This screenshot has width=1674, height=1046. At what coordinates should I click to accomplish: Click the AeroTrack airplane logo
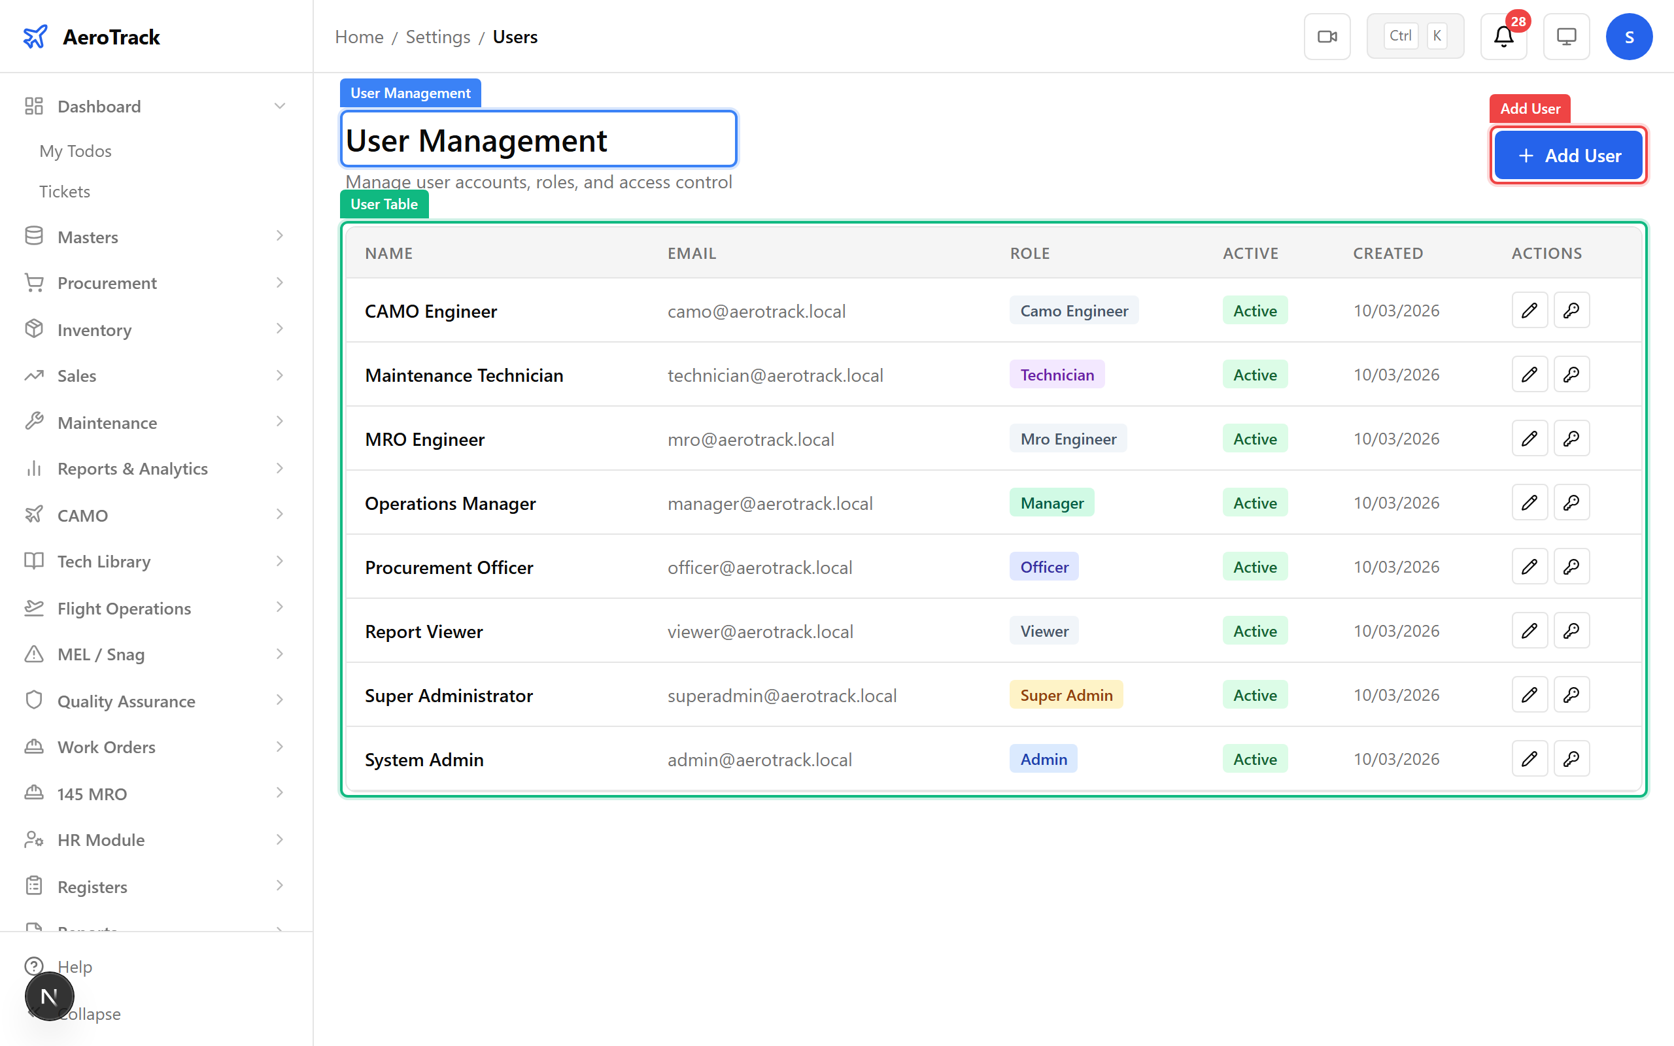click(35, 36)
